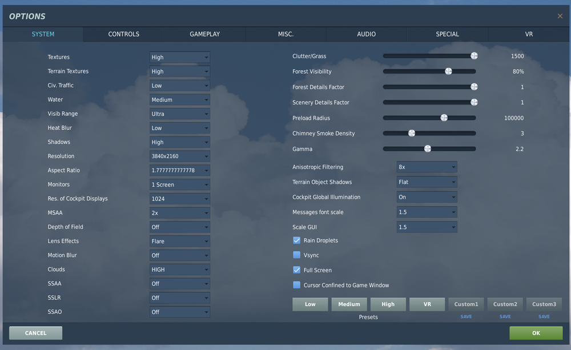This screenshot has height=350, width=571.
Task: Open the Visib Range dropdown
Action: coord(179,114)
